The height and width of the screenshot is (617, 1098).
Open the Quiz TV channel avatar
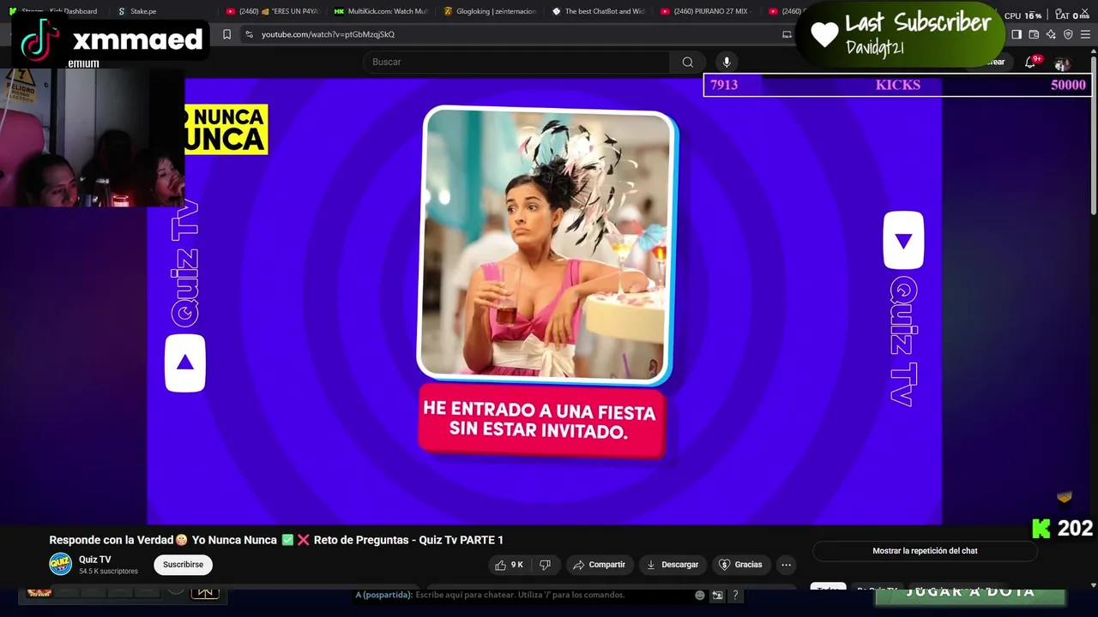click(60, 564)
